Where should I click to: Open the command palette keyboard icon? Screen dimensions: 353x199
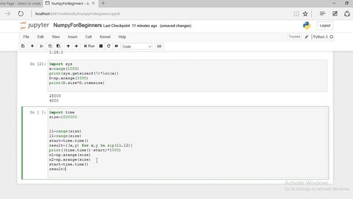click(x=159, y=46)
